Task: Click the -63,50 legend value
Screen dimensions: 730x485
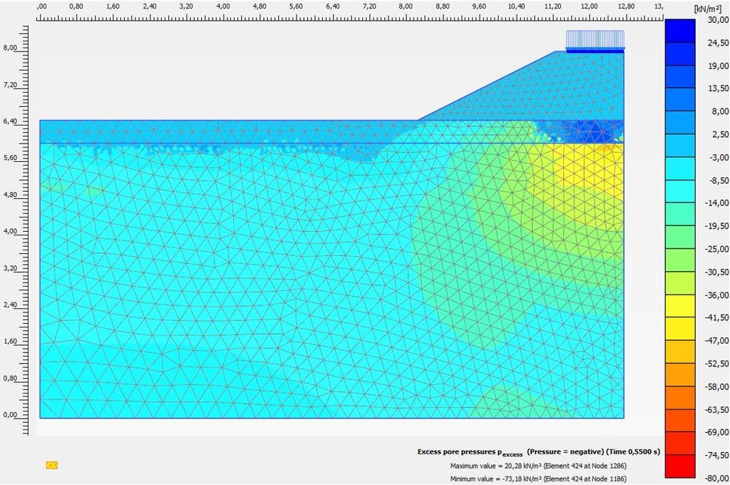Action: click(x=717, y=409)
